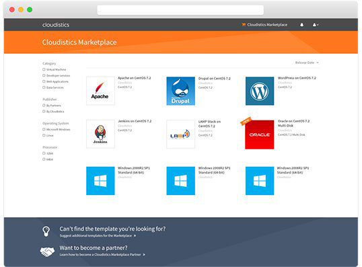
Task: Open the WordPress logo tile
Action: click(260, 91)
